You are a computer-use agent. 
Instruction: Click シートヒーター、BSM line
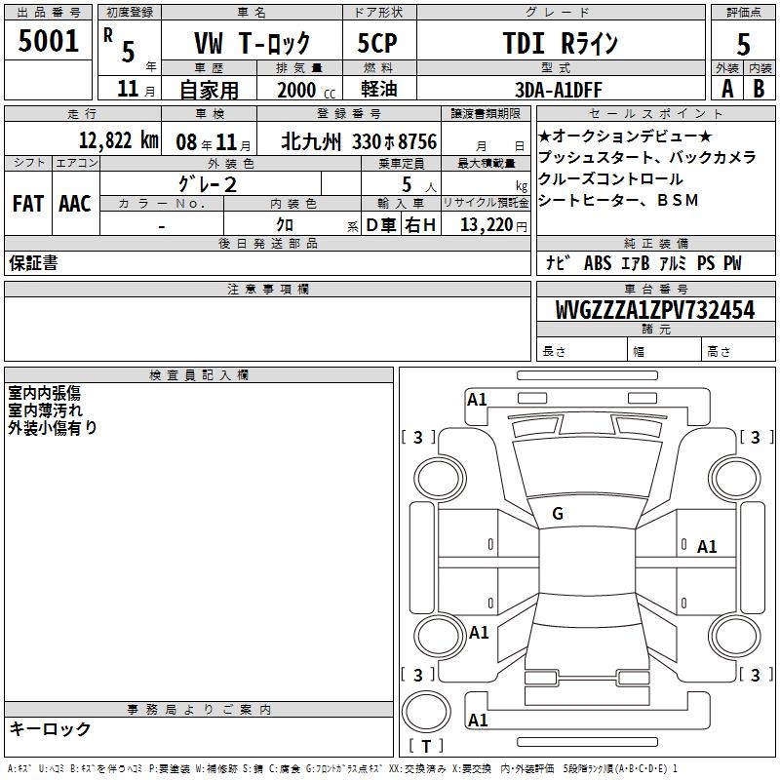(x=618, y=200)
